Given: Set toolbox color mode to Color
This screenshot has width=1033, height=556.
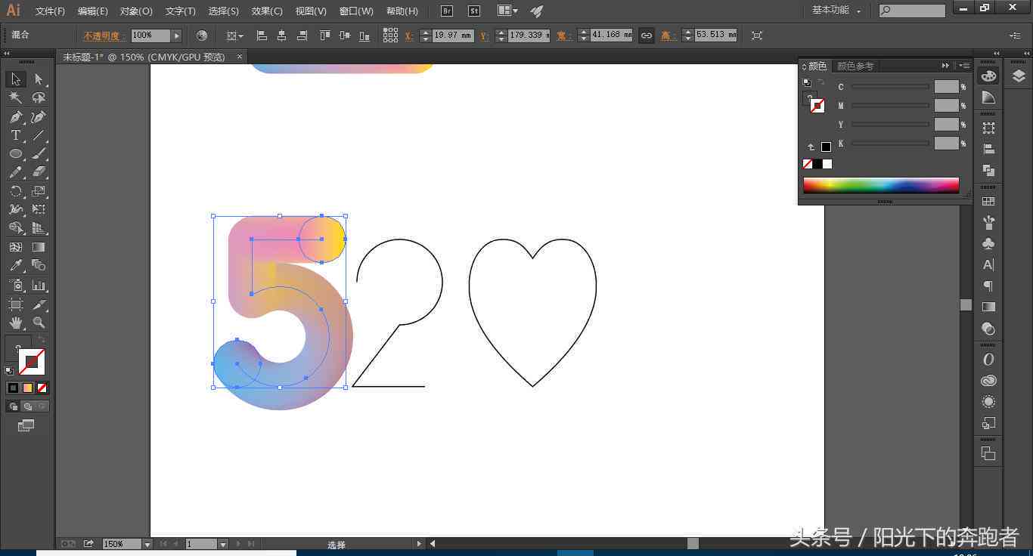Looking at the screenshot, I should tap(13, 388).
